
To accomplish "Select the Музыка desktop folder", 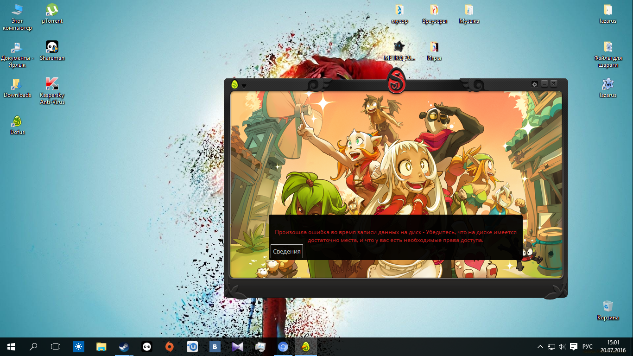I will (469, 14).
